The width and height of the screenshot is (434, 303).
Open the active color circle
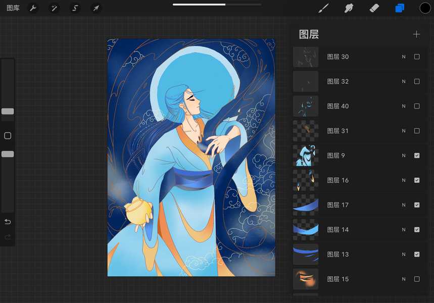tap(425, 8)
